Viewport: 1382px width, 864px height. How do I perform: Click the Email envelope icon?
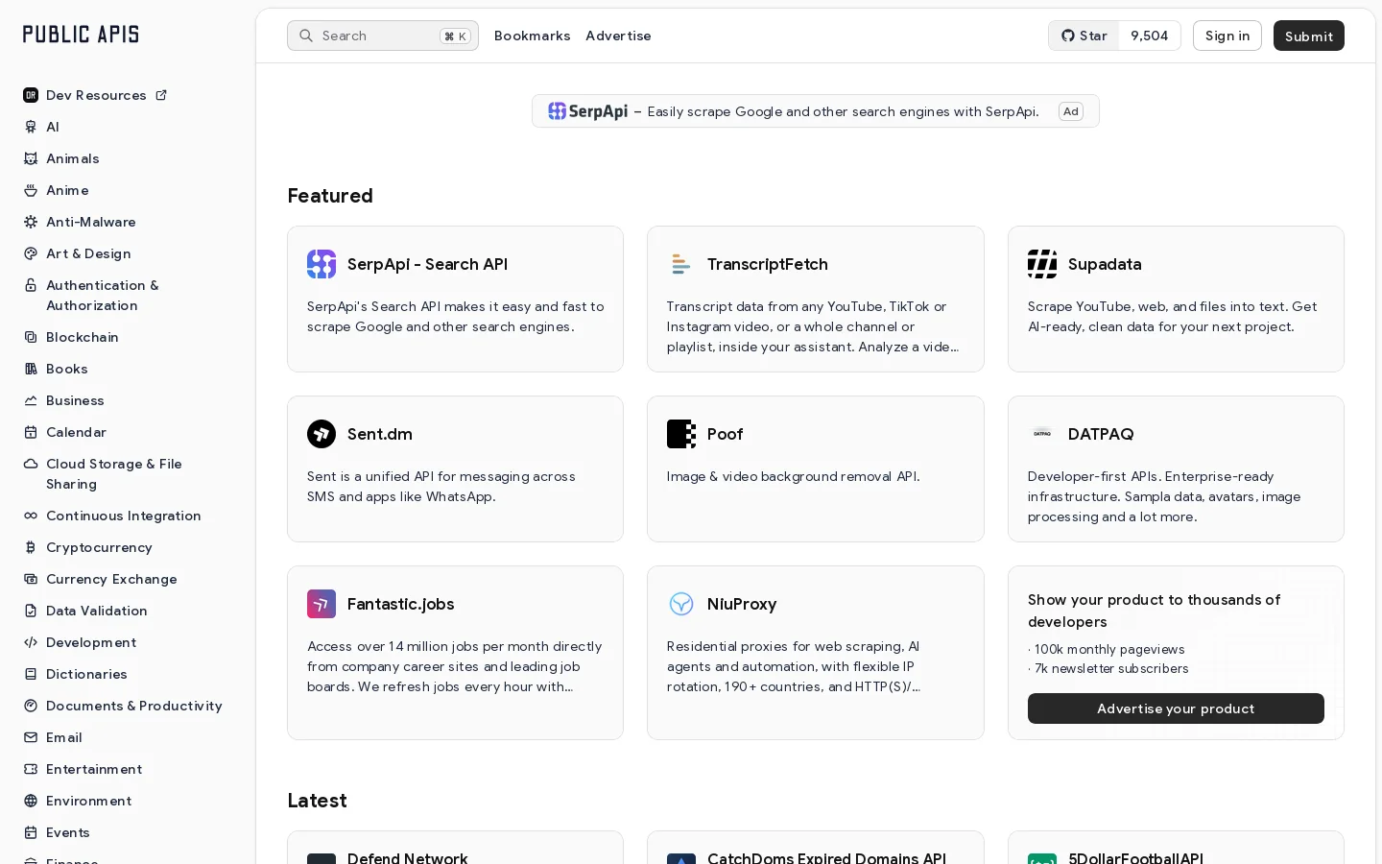(x=31, y=737)
